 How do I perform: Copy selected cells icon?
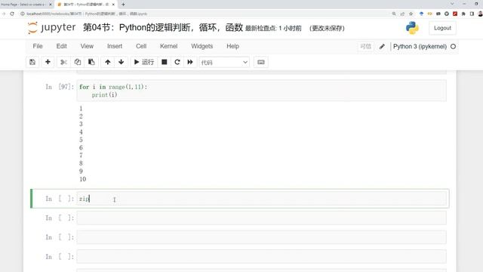tap(77, 62)
